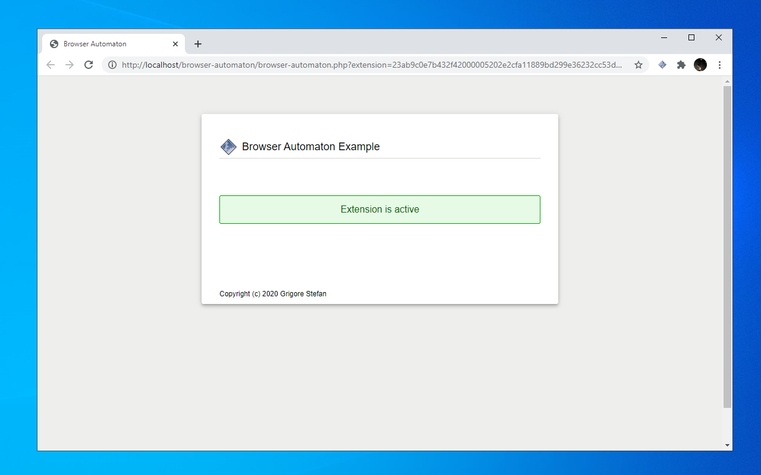Image resolution: width=761 pixels, height=475 pixels.
Task: Click the scrollbar down arrow
Action: pyautogui.click(x=727, y=445)
